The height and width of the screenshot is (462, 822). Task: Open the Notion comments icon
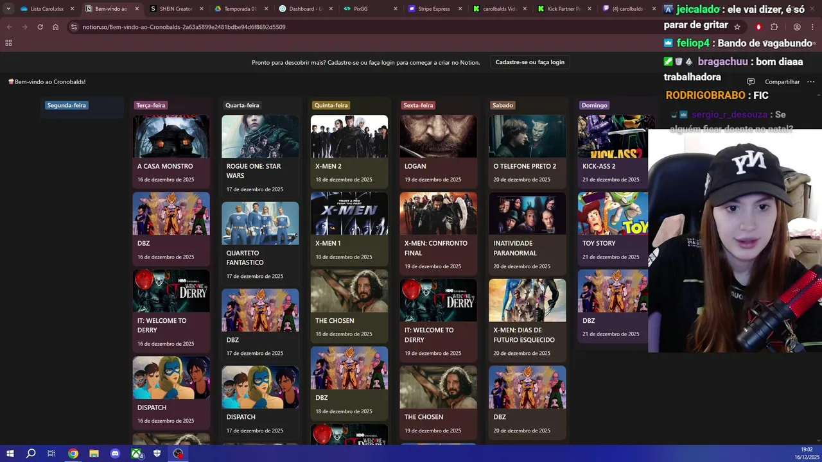[x=751, y=81]
